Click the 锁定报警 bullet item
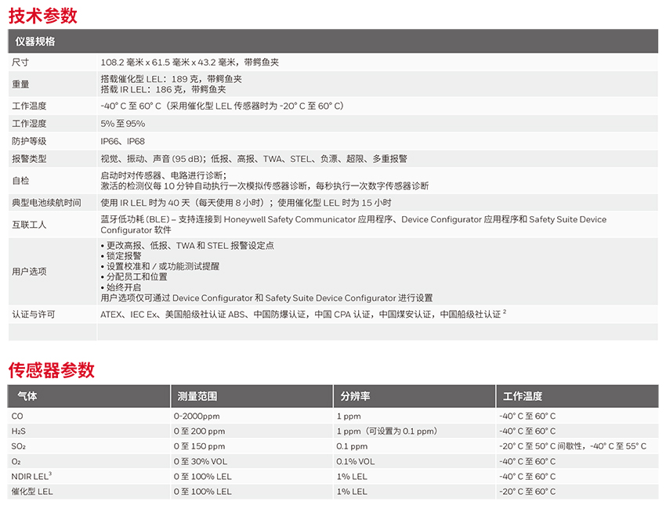Image resolution: width=666 pixels, height=512 pixels. (124, 256)
